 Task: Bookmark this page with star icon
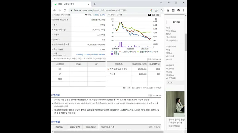pos(162,11)
